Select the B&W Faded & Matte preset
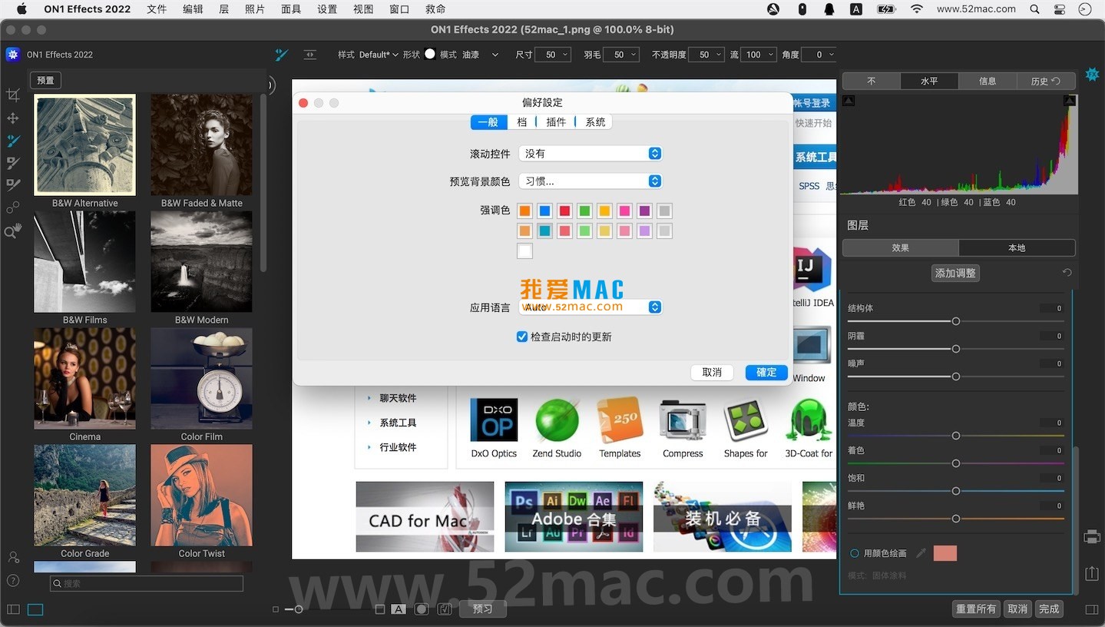The image size is (1105, 627). tap(201, 144)
